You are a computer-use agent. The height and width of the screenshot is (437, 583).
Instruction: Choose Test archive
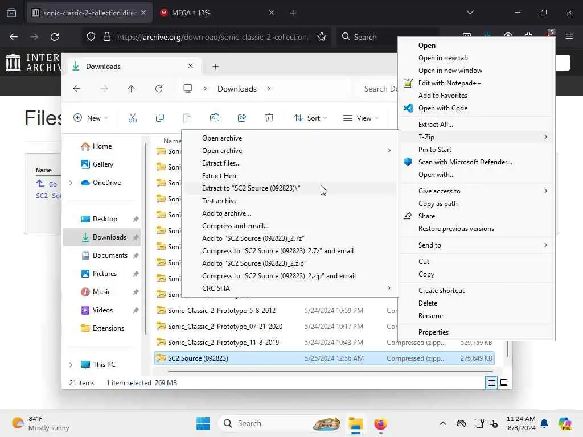pos(290,201)
